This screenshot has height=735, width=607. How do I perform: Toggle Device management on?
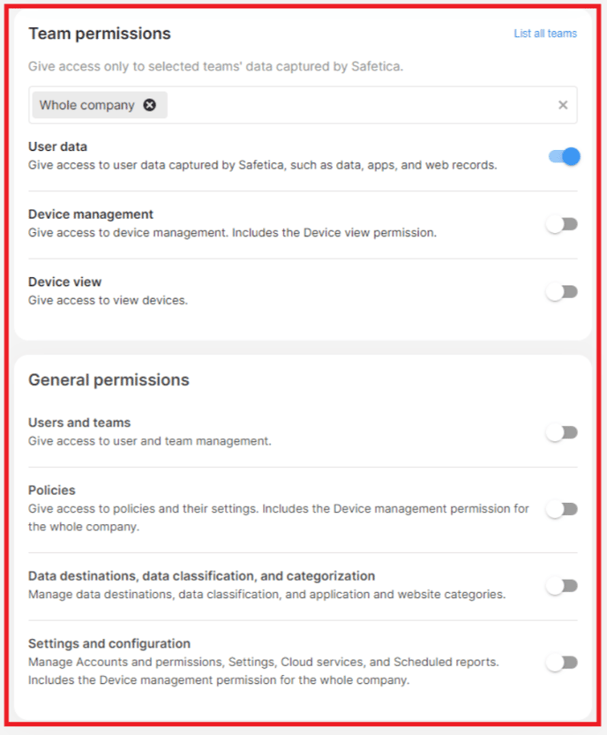562,223
